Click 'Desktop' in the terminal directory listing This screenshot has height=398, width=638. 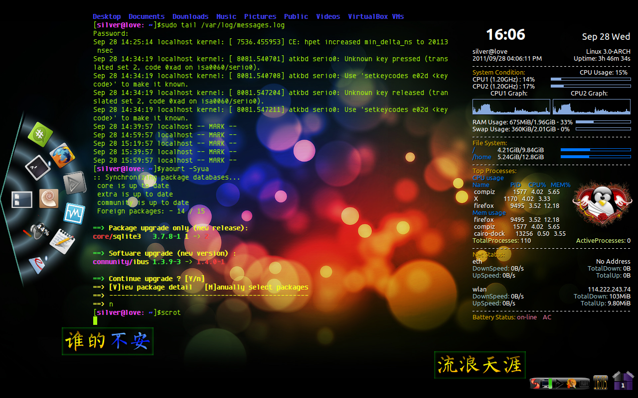pos(107,16)
